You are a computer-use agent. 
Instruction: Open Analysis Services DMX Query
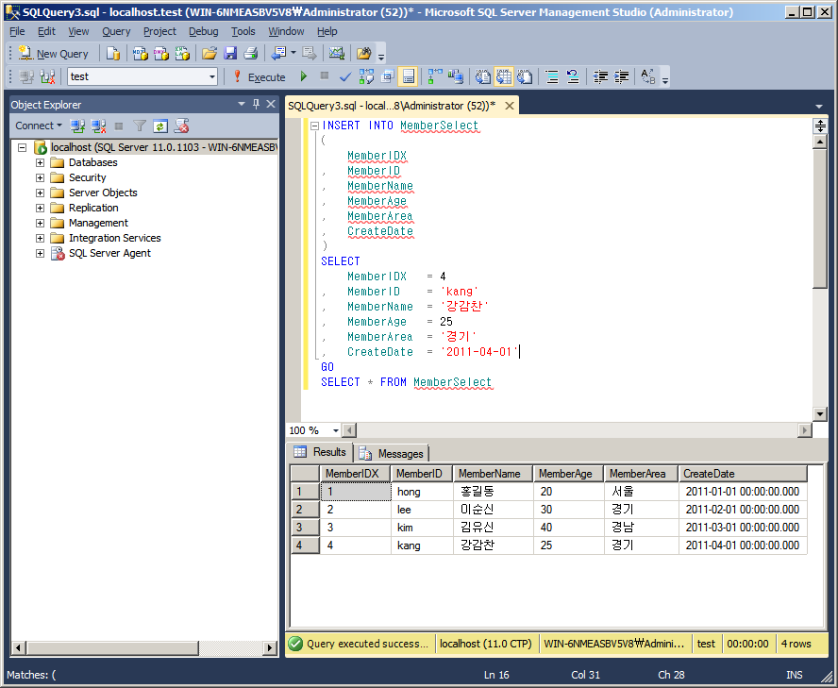point(160,54)
